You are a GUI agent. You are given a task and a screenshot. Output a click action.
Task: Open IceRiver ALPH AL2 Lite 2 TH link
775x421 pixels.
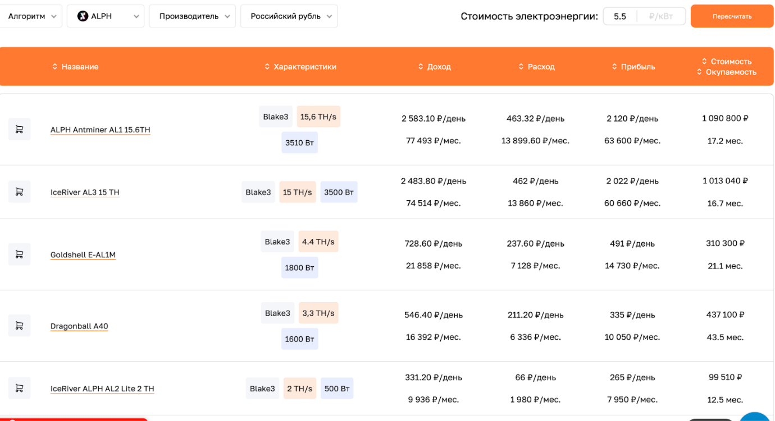pos(102,389)
